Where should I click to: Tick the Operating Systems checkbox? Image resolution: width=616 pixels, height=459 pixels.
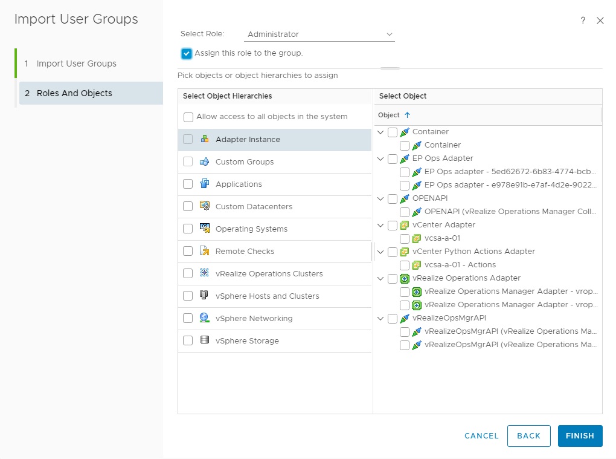(188, 229)
